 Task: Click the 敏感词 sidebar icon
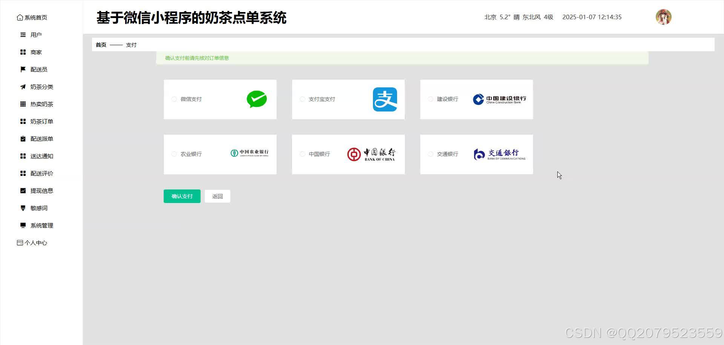tap(23, 208)
